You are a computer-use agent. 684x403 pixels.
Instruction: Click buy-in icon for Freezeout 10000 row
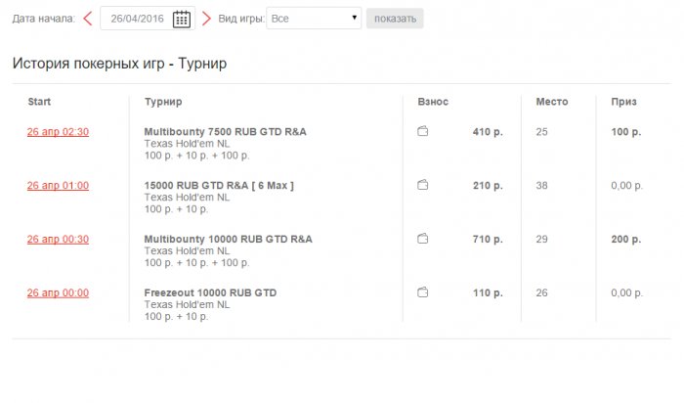pos(423,292)
